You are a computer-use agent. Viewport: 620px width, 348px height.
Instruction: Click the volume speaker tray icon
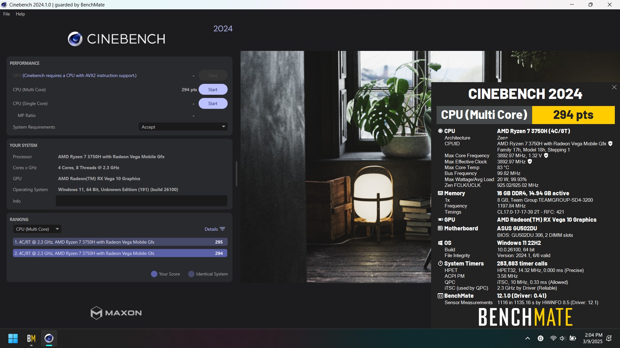coord(563,338)
